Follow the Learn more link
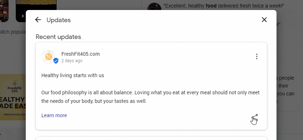Screen dimensions: 303x140 [x=54, y=115]
